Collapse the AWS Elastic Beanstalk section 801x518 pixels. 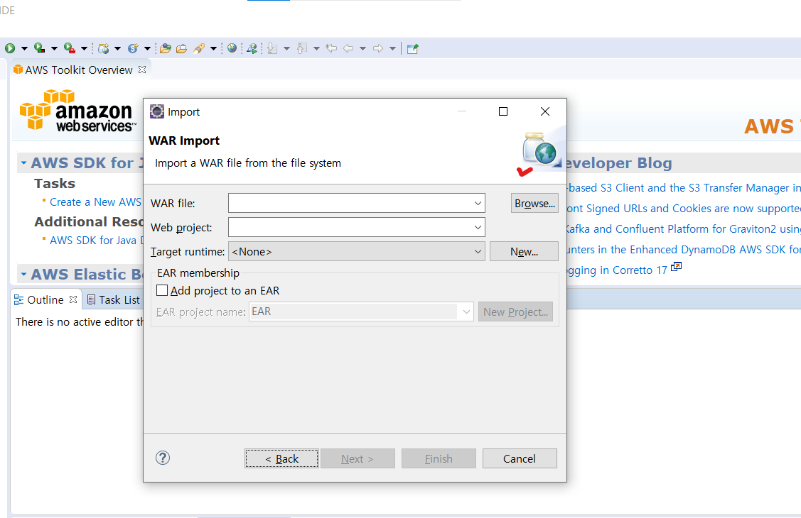[23, 275]
